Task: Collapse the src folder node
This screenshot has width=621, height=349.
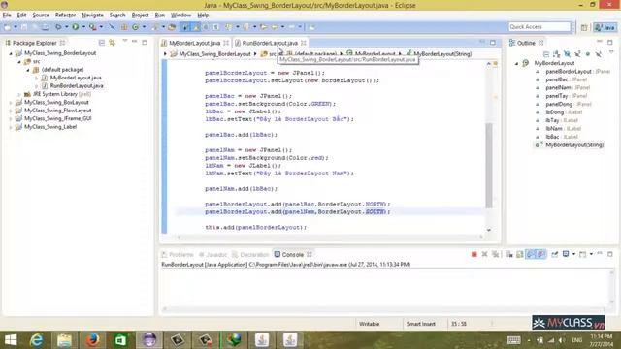Action: pos(19,61)
